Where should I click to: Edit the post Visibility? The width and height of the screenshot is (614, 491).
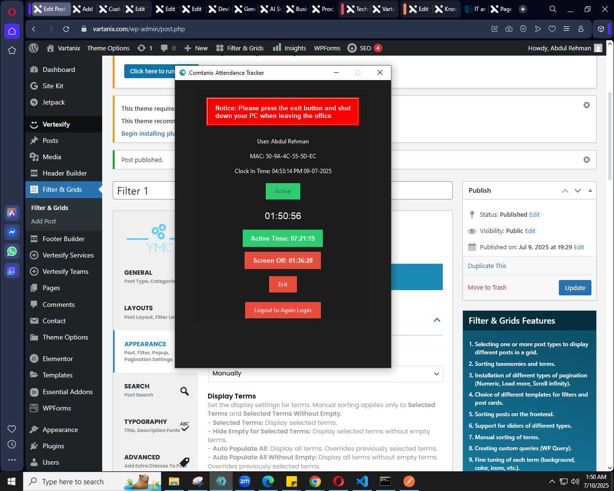pos(530,231)
